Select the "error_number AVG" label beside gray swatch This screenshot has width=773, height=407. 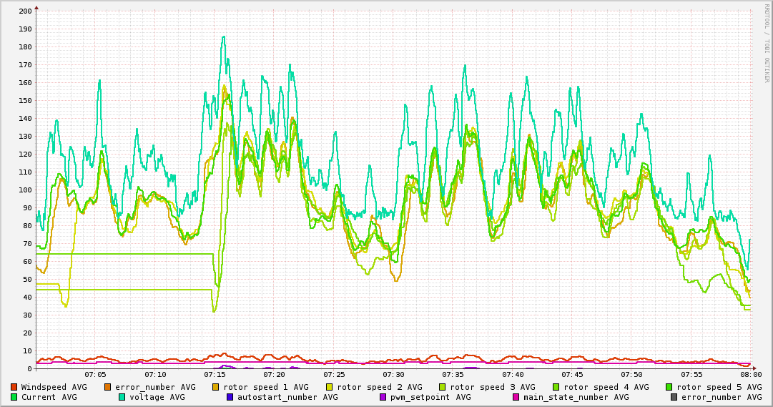tap(722, 397)
